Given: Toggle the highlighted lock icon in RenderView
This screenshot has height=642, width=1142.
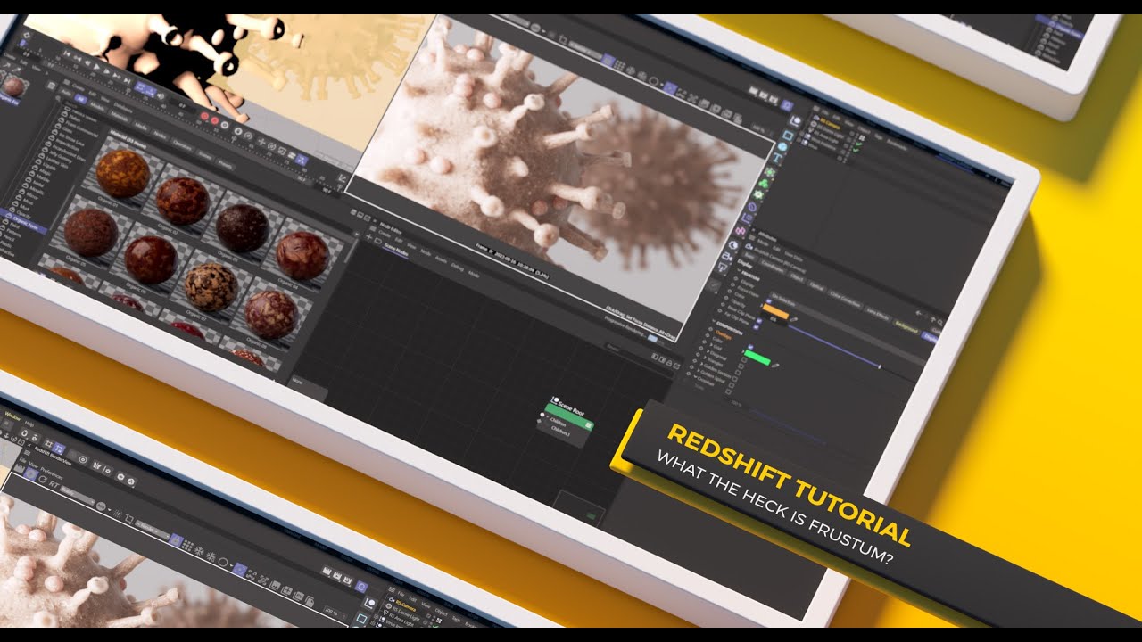Looking at the screenshot, I should [176, 540].
